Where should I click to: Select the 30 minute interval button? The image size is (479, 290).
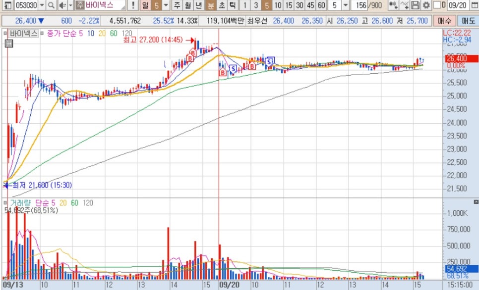299,5
